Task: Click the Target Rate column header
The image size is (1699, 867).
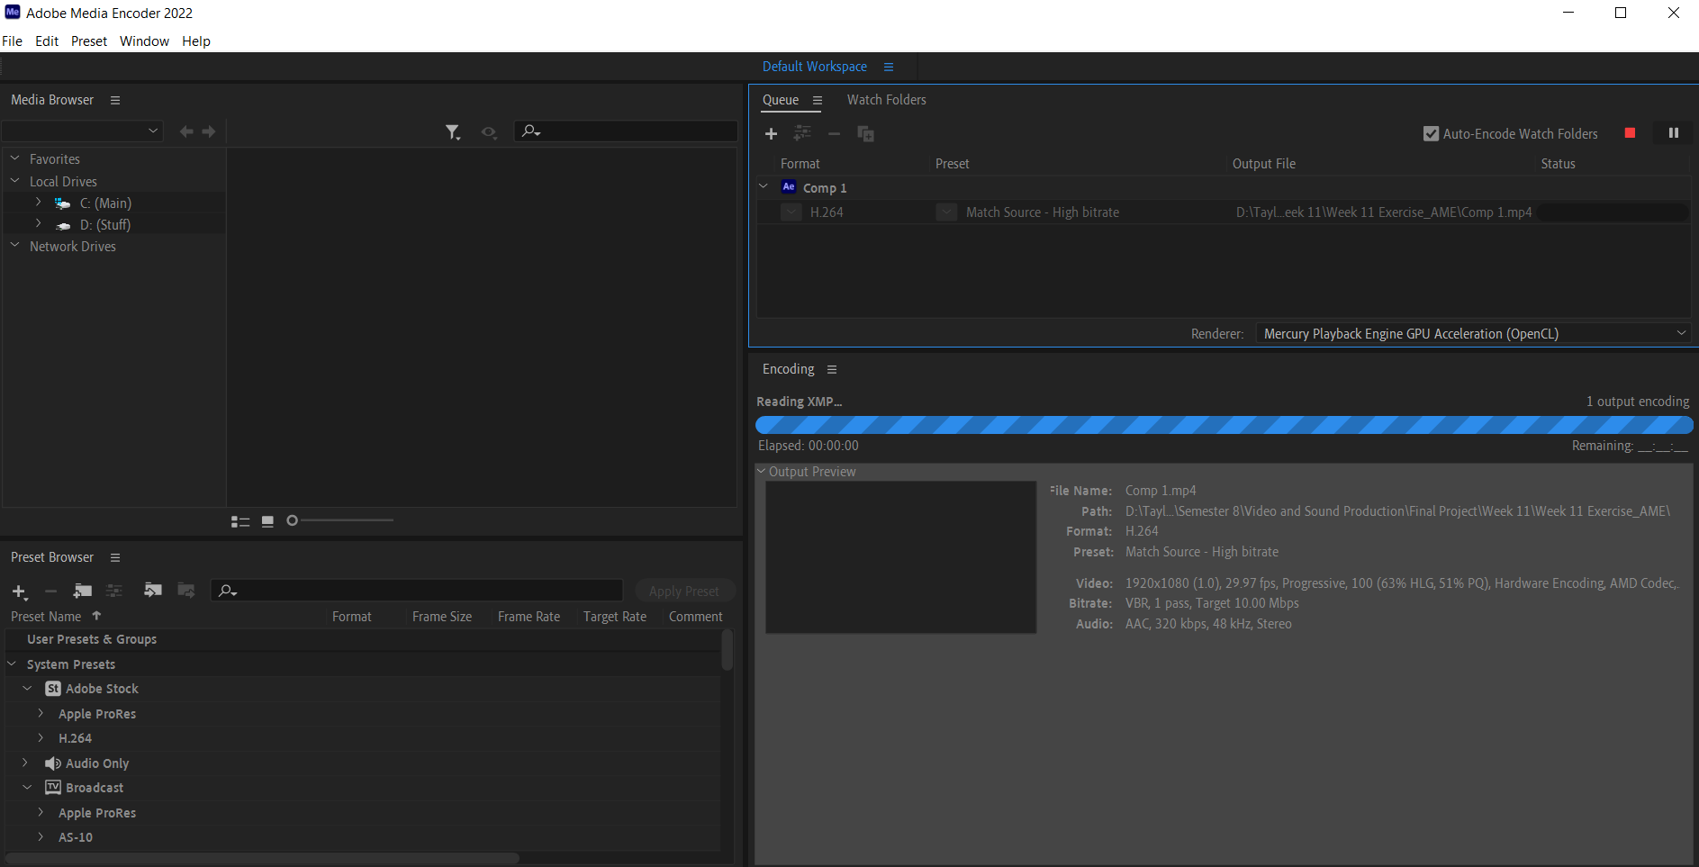Action: (615, 617)
